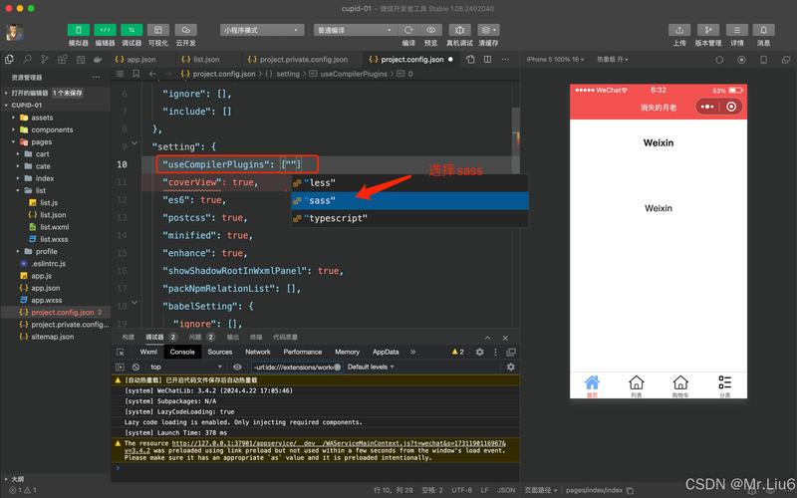Click the 真机调试 real device debug icon

459,30
